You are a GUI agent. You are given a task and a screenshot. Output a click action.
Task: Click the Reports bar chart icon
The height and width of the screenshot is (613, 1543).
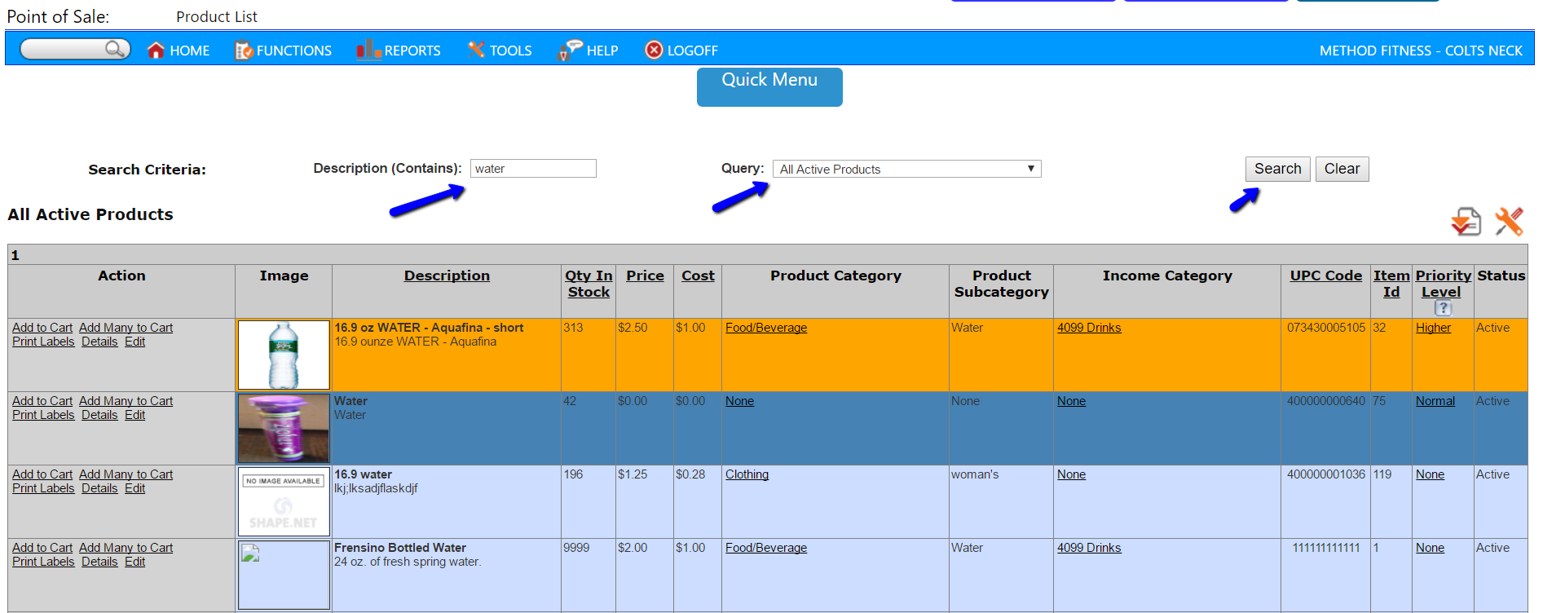pyautogui.click(x=368, y=50)
